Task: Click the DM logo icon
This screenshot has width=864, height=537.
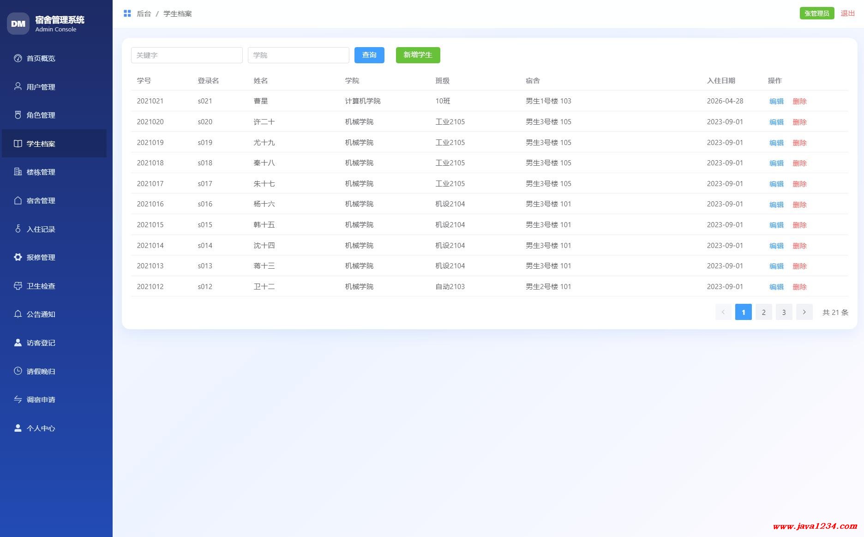Action: [x=18, y=24]
